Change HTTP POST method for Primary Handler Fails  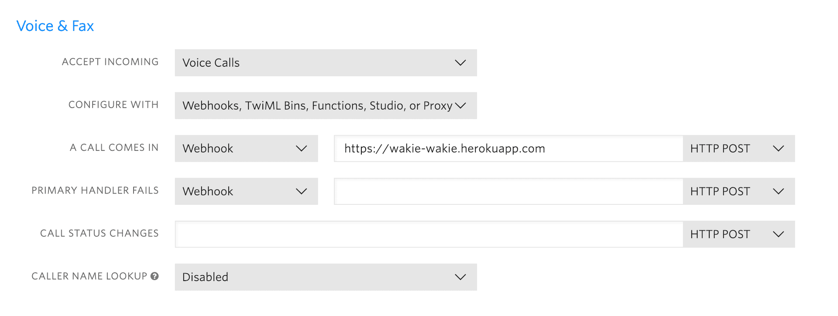[738, 191]
